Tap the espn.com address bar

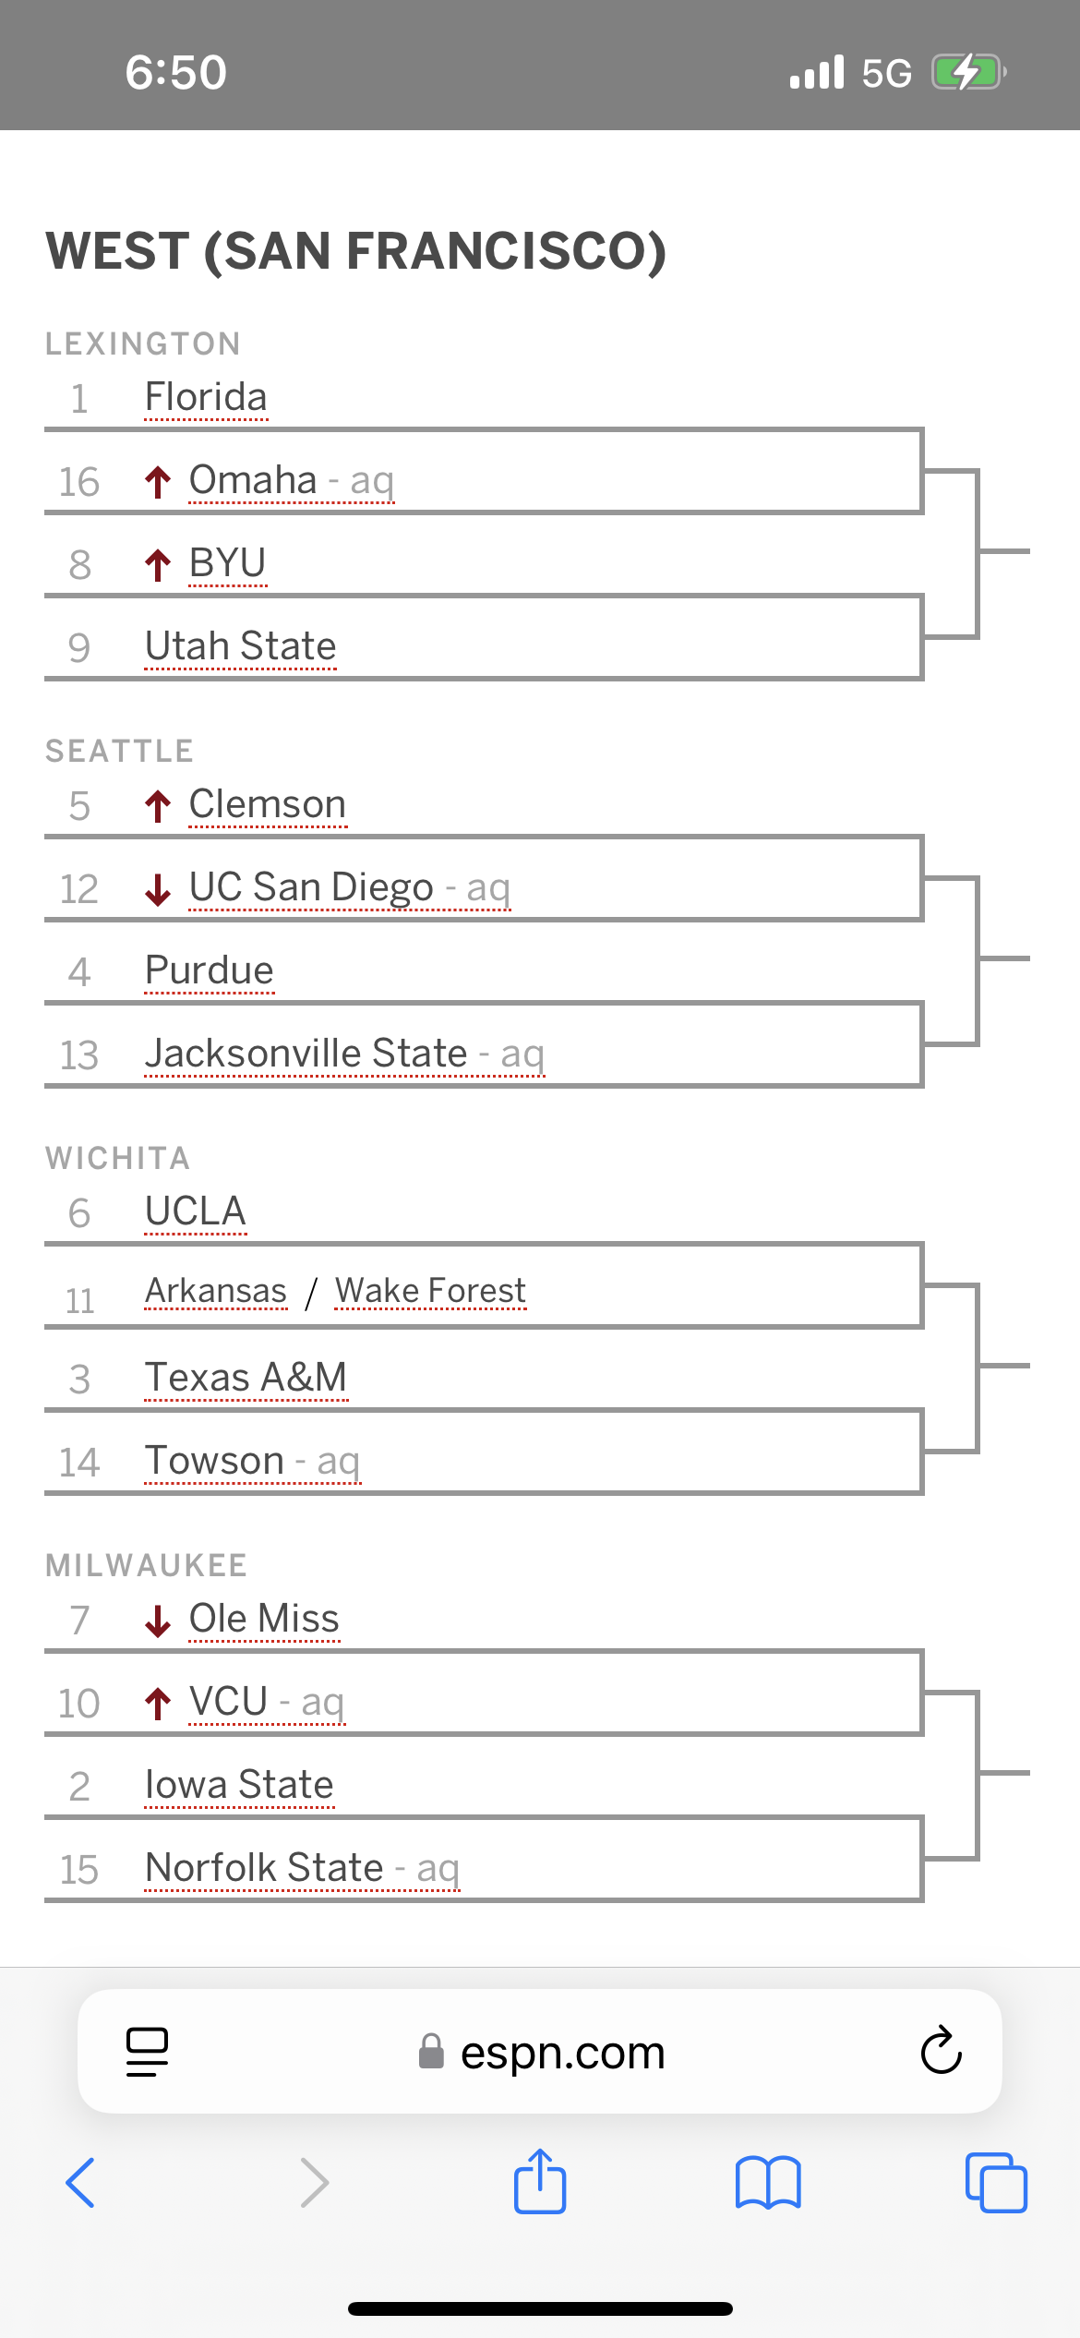click(x=562, y=2053)
